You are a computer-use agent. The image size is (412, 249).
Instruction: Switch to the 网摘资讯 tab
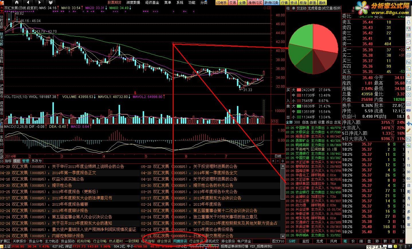(x=180, y=241)
